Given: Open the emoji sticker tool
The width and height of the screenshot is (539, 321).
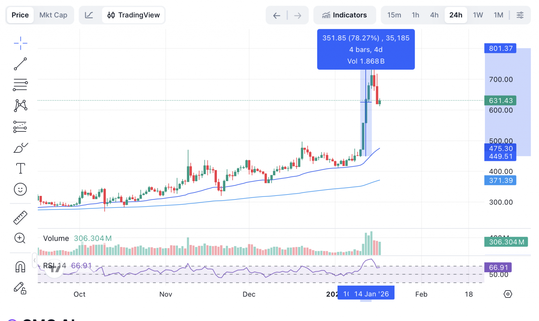Looking at the screenshot, I should click(20, 190).
